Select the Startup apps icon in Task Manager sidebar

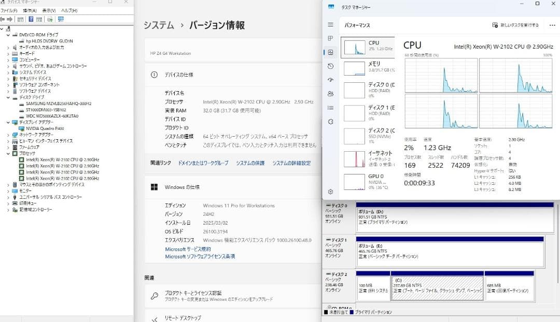[330, 80]
